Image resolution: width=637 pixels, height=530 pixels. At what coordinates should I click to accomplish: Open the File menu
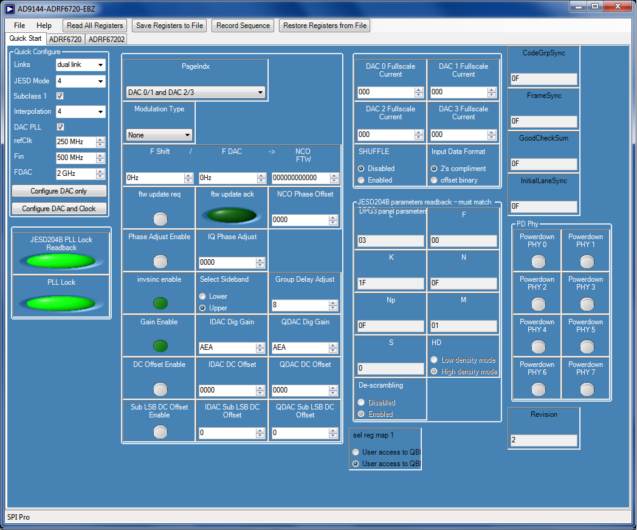click(19, 25)
